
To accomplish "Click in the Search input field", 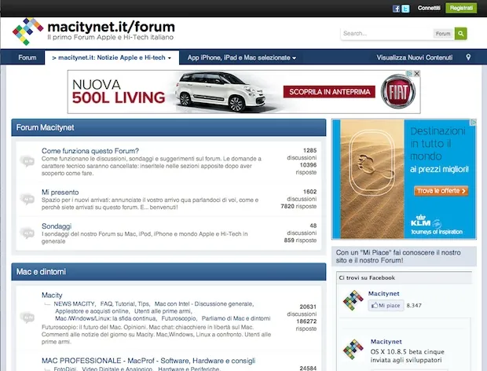I will [387, 33].
